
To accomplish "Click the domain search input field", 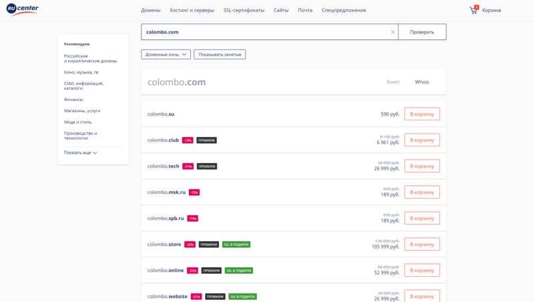I will 264,32.
